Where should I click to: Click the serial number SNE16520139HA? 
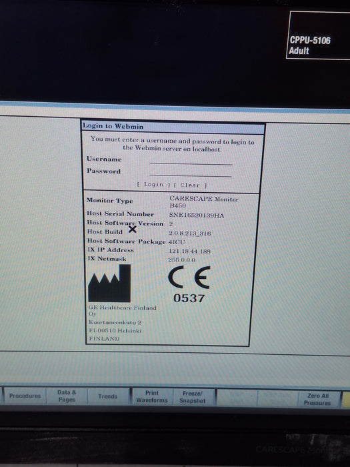click(197, 215)
